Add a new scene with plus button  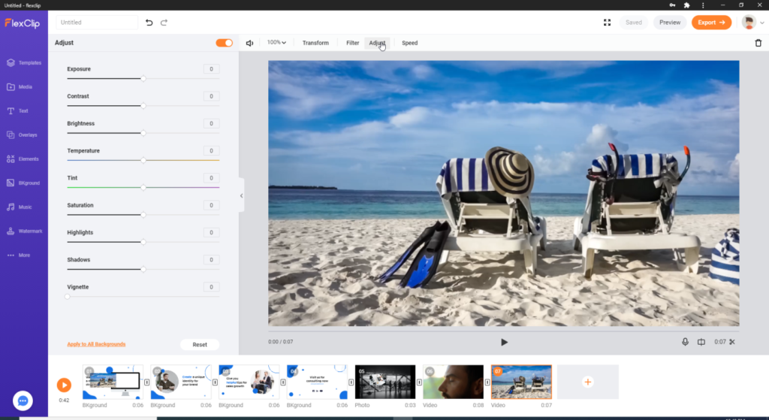588,382
